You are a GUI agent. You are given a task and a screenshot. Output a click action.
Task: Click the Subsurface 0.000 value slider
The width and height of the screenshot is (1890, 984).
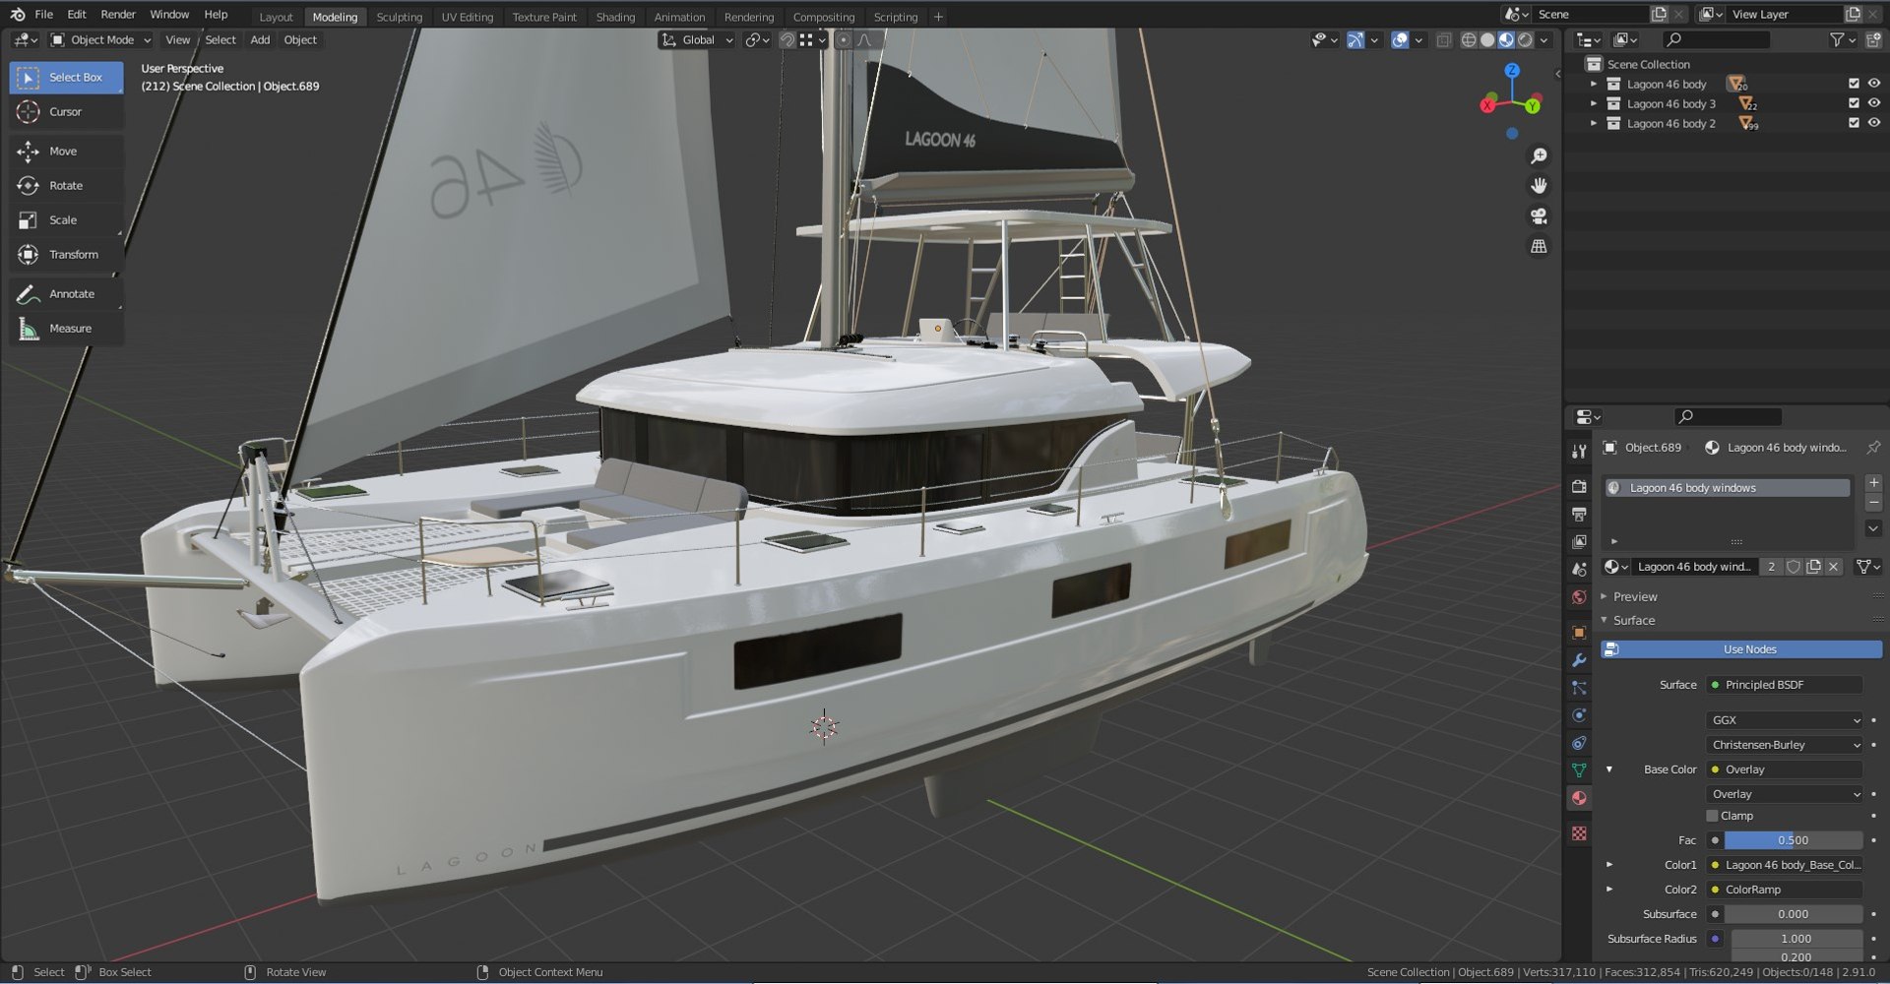coord(1793,914)
